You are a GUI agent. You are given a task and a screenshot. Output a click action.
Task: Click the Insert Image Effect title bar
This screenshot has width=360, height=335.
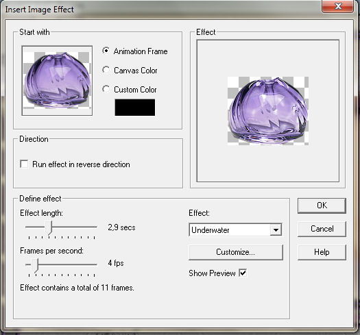click(160, 10)
